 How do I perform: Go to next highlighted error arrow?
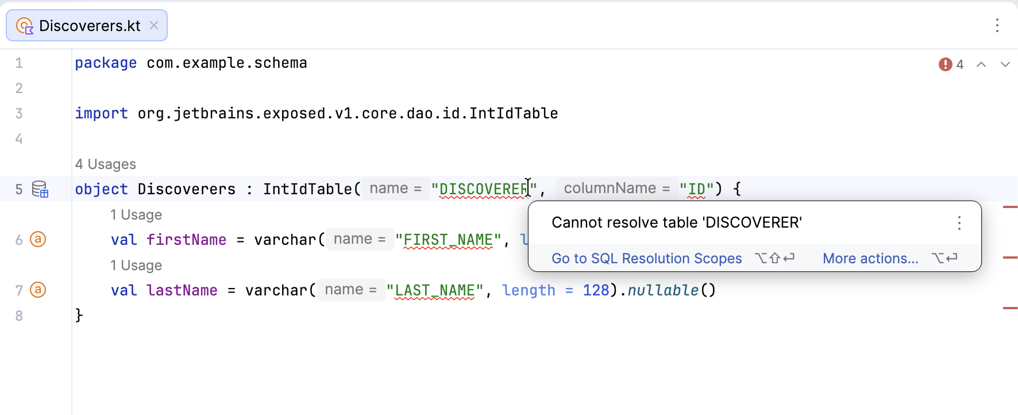[1005, 64]
